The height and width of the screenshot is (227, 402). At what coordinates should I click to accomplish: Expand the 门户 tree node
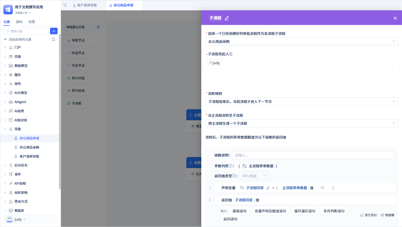[x=5, y=48]
